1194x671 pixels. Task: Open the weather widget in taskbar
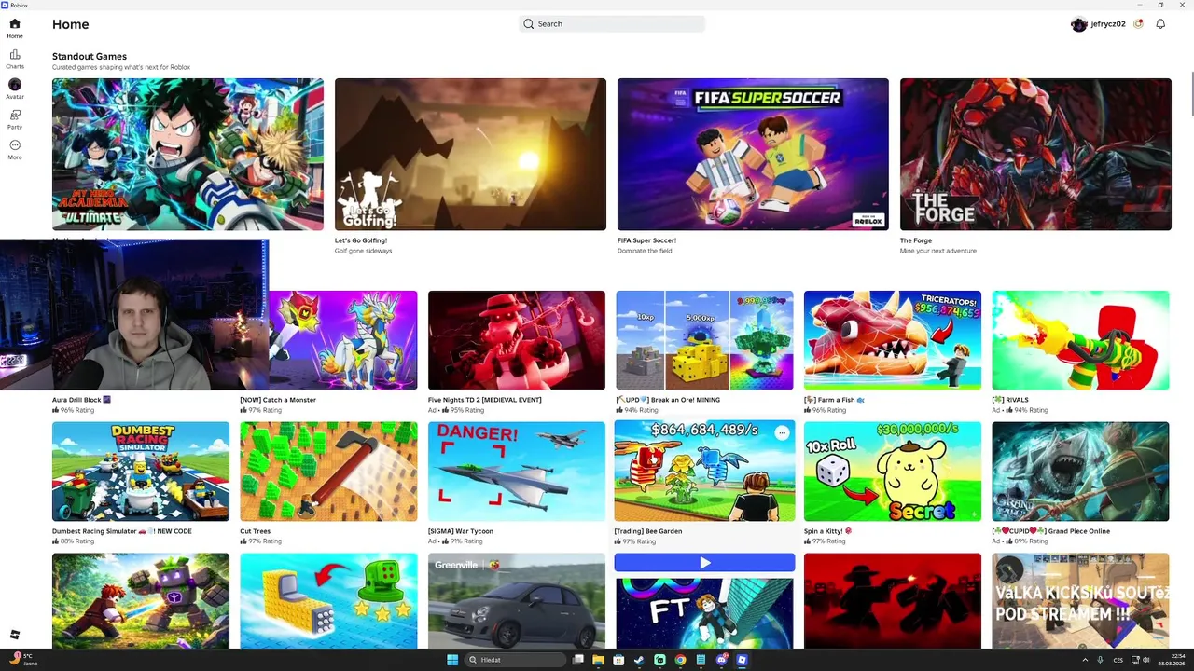pyautogui.click(x=22, y=660)
